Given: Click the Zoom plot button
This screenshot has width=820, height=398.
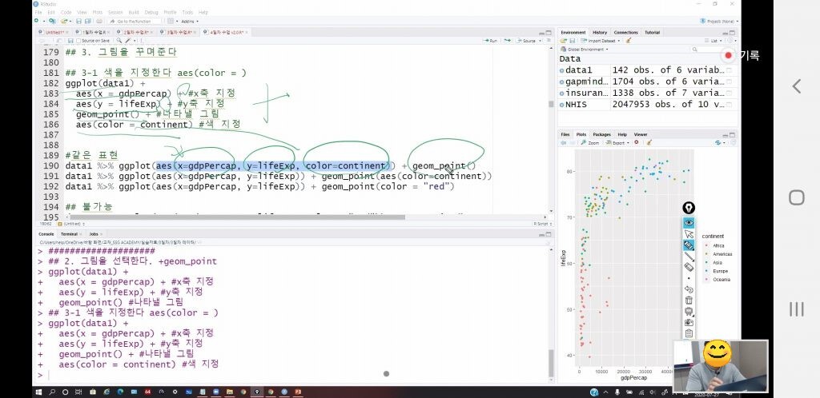Looking at the screenshot, I should click(x=591, y=143).
